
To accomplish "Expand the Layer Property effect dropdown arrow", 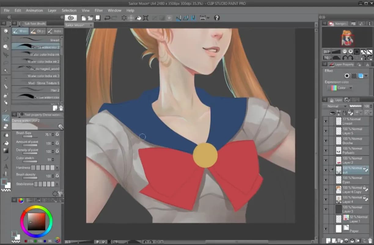I will coord(366,76).
